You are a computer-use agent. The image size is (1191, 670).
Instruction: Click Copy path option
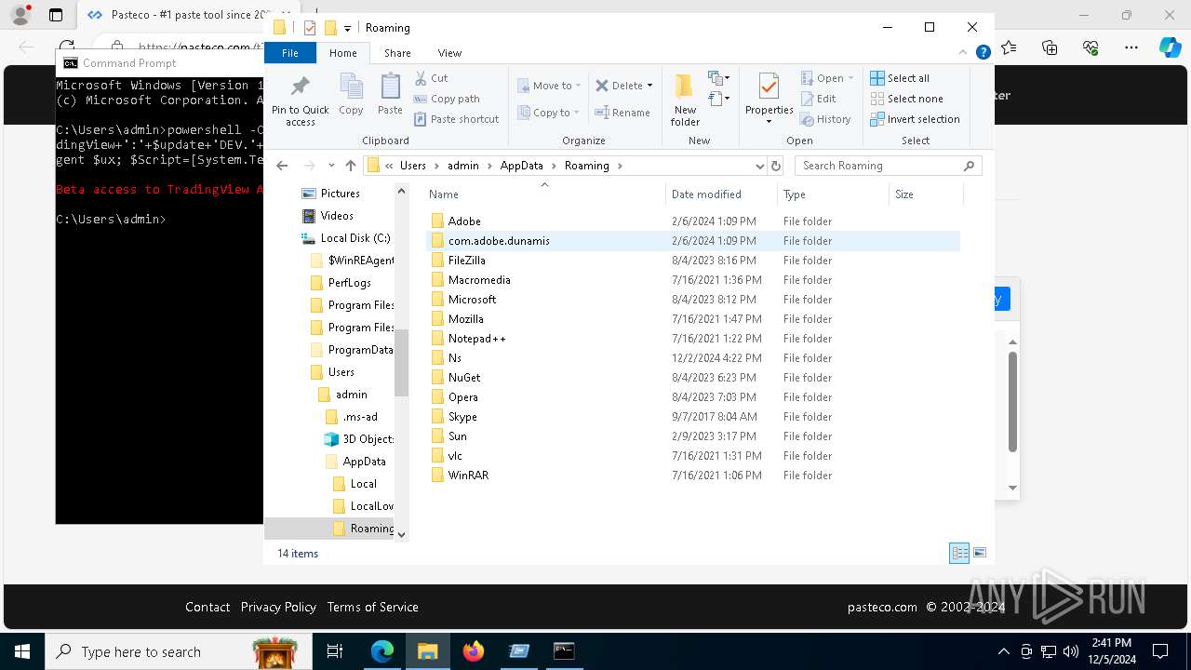447,99
